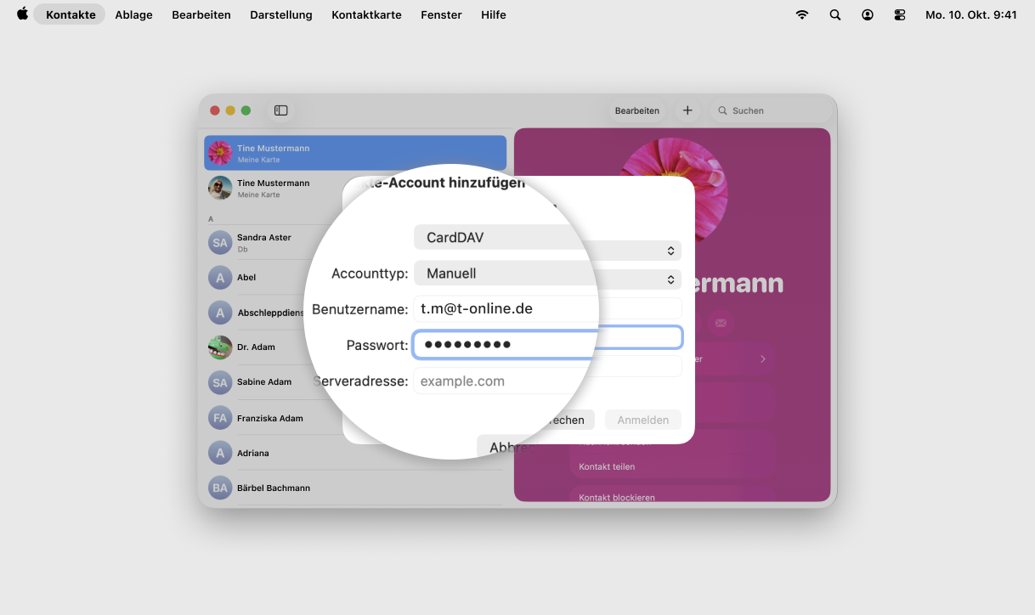Click the mail envelope icon on contact card
1035x615 pixels.
721,323
